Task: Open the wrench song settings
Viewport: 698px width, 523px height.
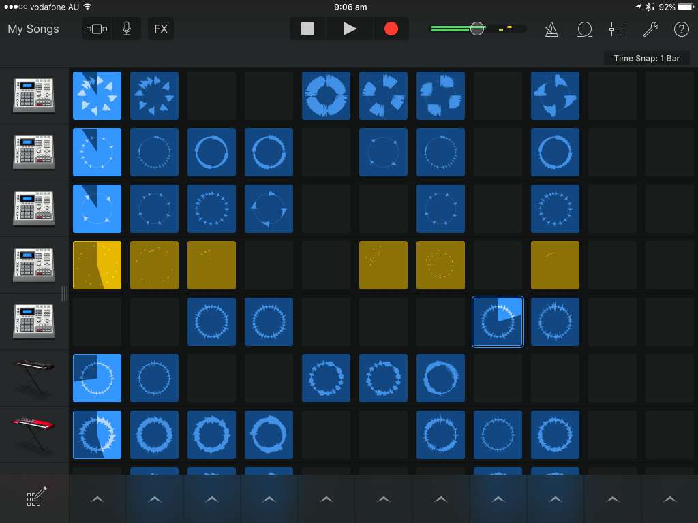Action: click(x=650, y=29)
